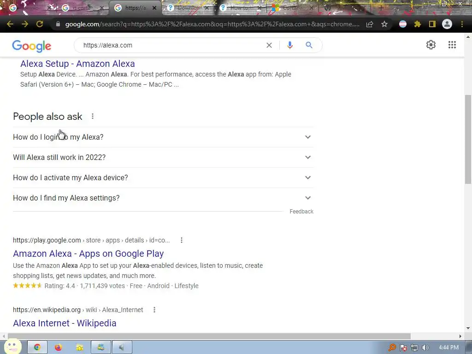Open Chrome from the taskbar
Image resolution: width=472 pixels, height=354 pixels.
tap(37, 348)
